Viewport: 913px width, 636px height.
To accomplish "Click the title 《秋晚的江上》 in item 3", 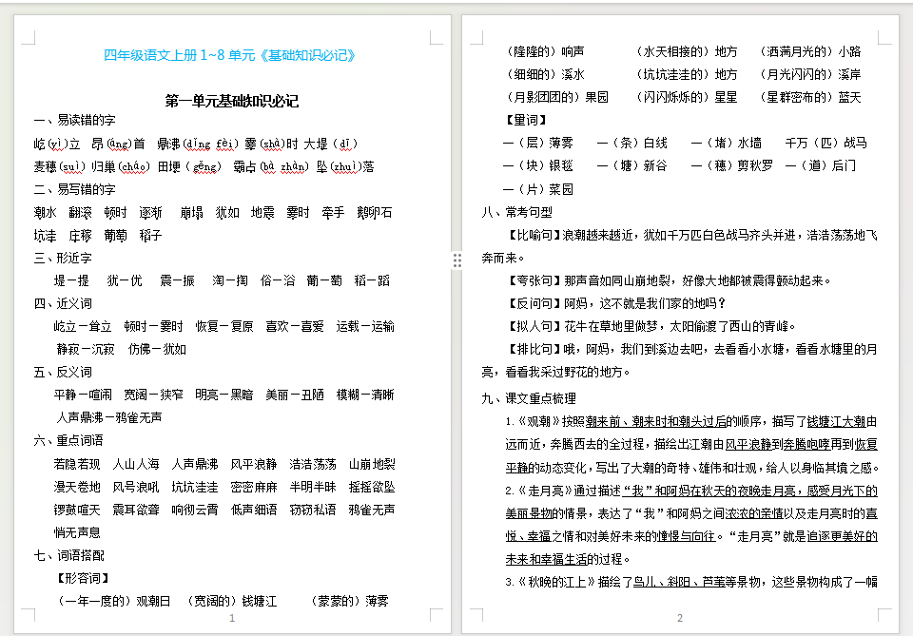I will click(556, 582).
